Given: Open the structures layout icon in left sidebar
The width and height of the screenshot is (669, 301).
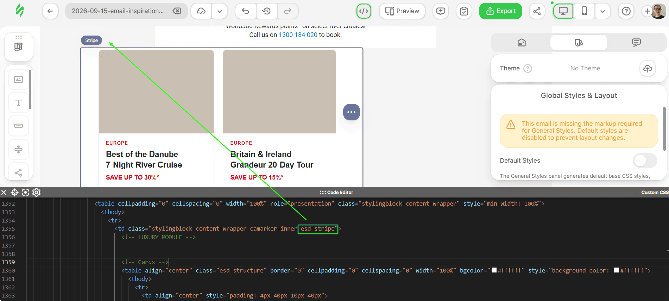Looking at the screenshot, I should coord(19,46).
